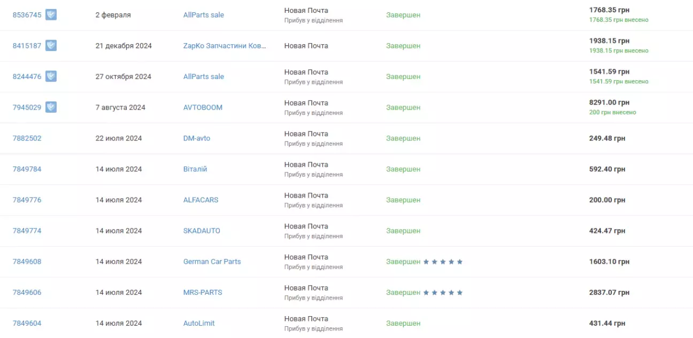Open order number 7849608
Viewport: 693px width, 338px height.
tap(27, 262)
